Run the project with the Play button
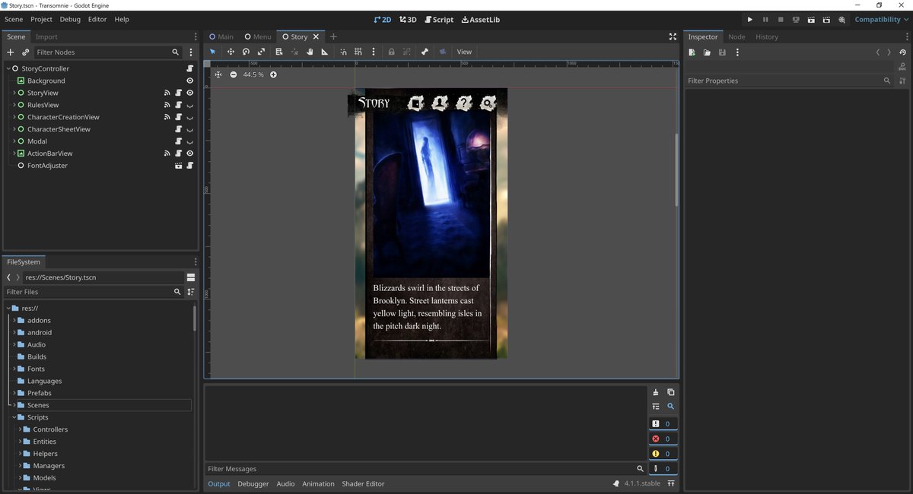 749,20
